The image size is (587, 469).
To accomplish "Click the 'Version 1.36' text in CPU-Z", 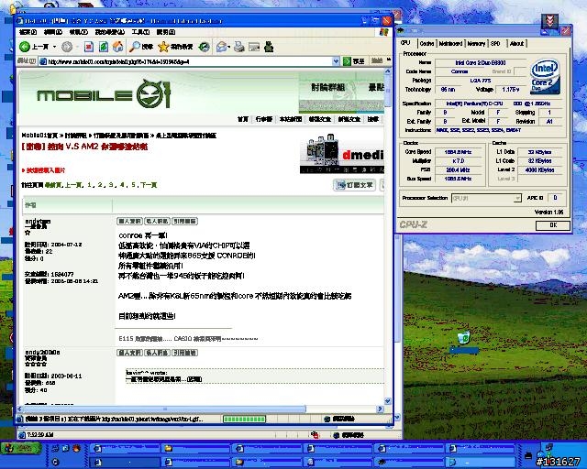I will [549, 213].
